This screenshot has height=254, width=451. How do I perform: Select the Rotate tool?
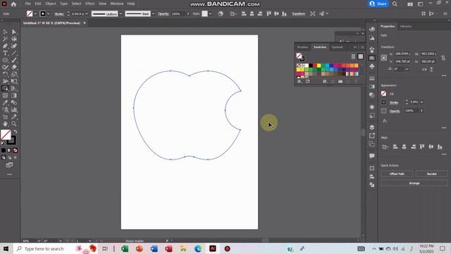pyautogui.click(x=5, y=74)
